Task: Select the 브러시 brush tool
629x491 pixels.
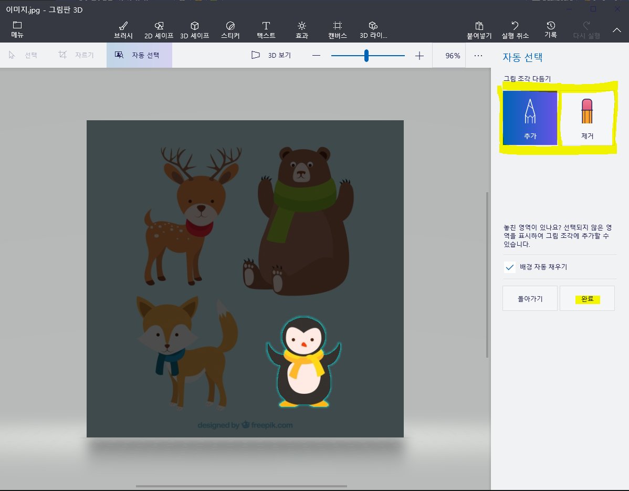Action: point(123,30)
